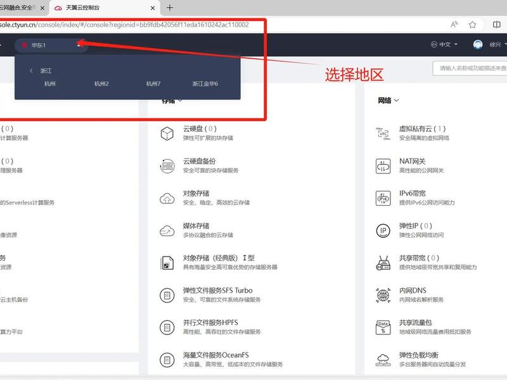Close the 天翼云控制台 tab
Viewport: 507px width, 380px height.
coord(153,8)
